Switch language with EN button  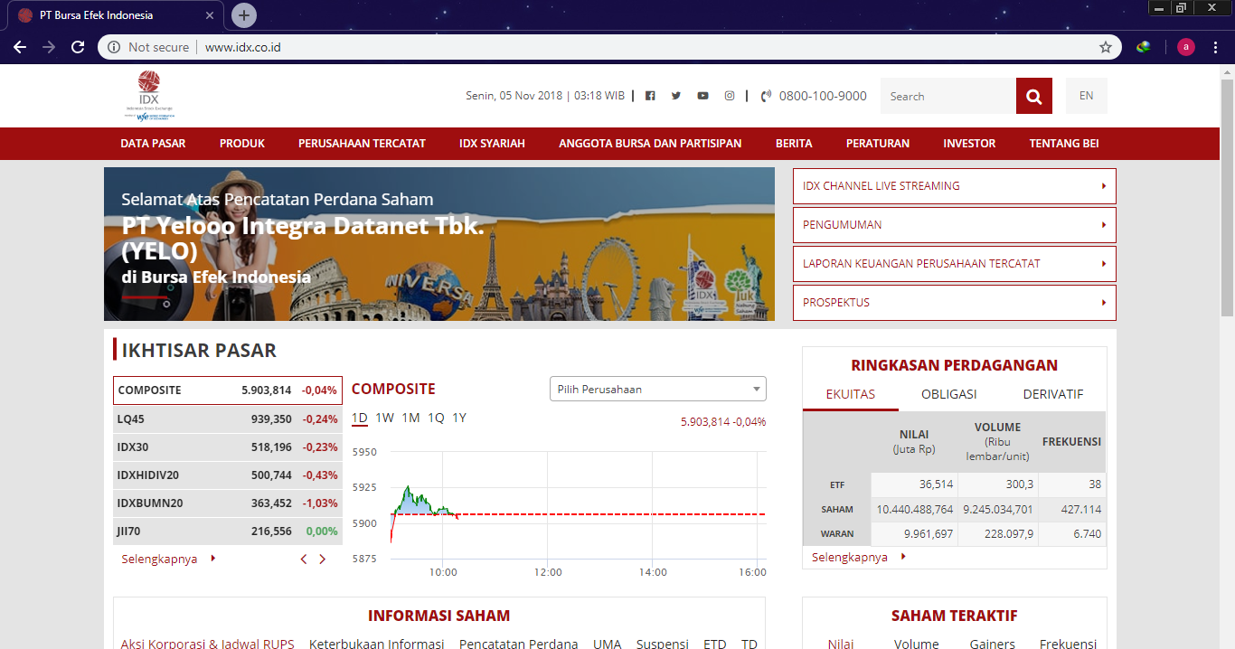[1087, 96]
